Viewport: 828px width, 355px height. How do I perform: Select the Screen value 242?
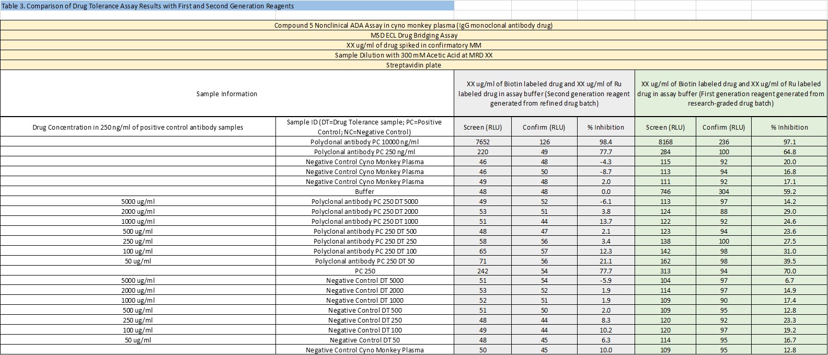[482, 271]
